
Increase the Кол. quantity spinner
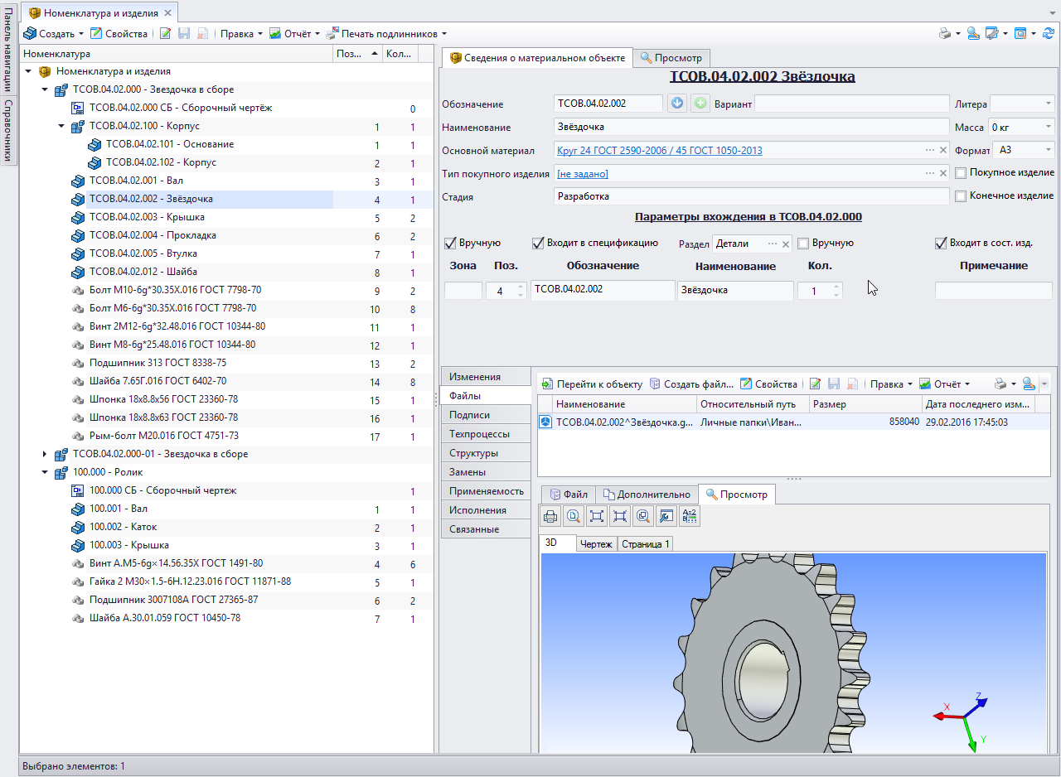point(836,287)
